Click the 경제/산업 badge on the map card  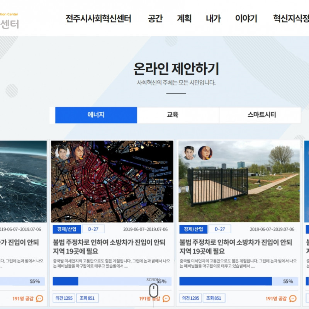coord(65,229)
